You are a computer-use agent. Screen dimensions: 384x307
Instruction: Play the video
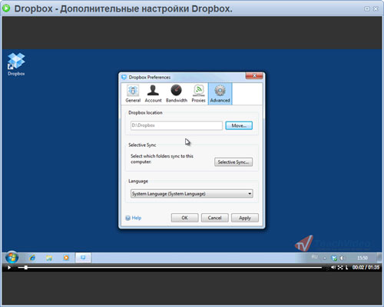9,268
